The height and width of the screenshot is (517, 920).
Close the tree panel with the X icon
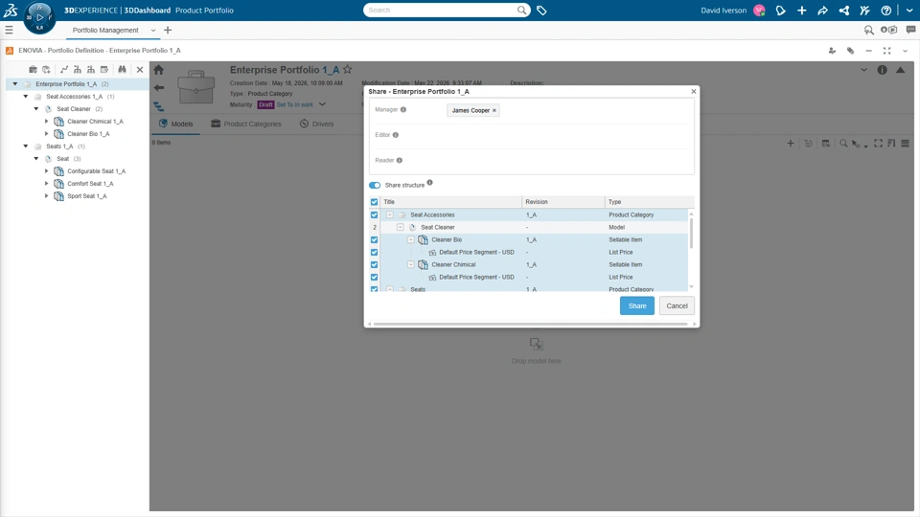tap(140, 70)
